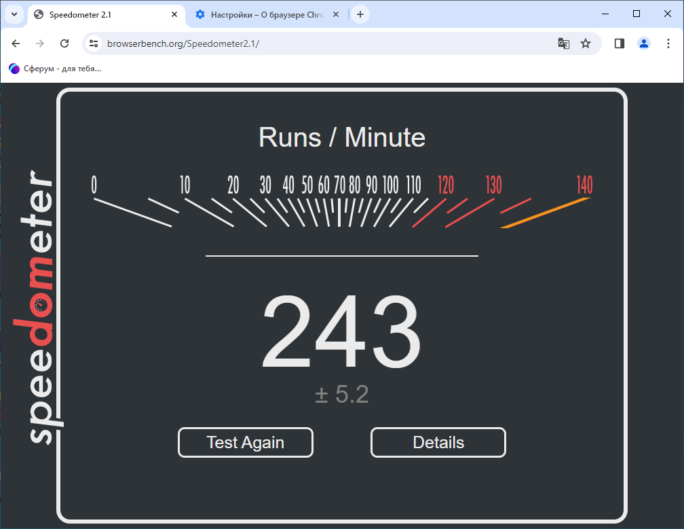Screen dimensions: 684x529
Task: Open the site information icon in address bar
Action: tap(94, 43)
